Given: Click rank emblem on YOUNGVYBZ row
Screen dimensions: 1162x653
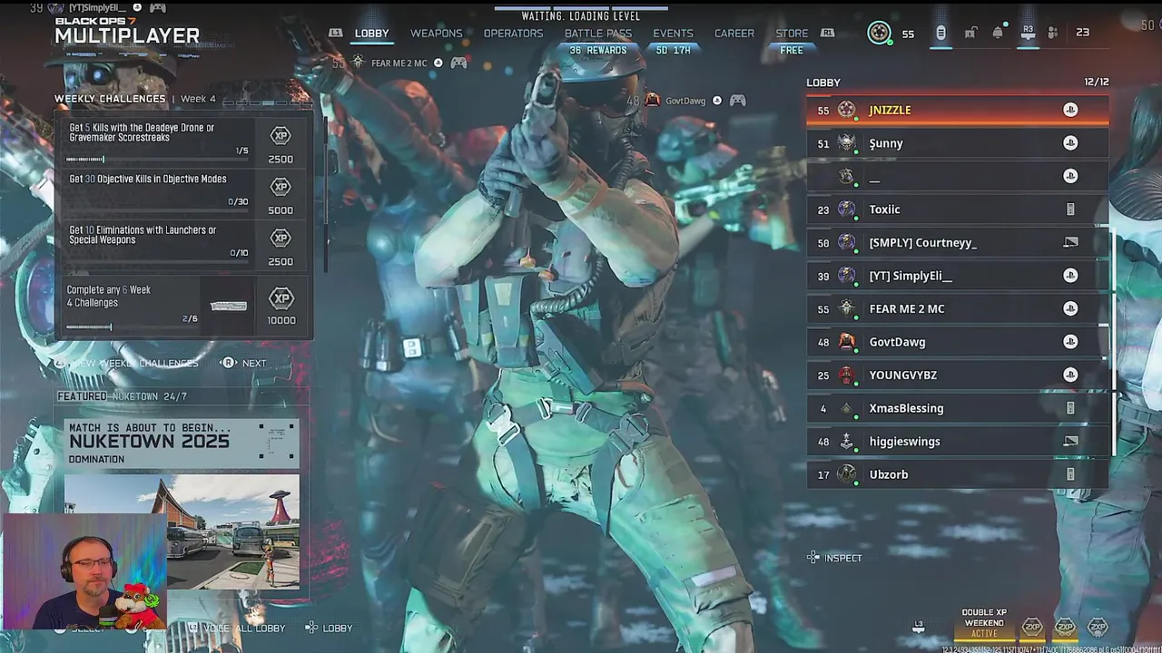Looking at the screenshot, I should [847, 375].
